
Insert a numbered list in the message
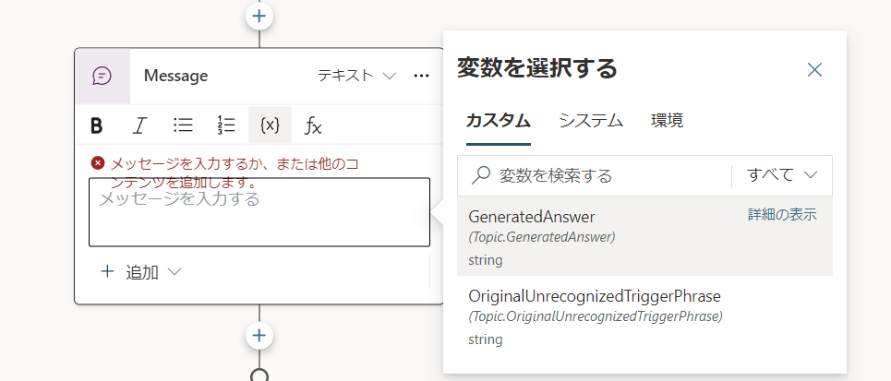click(x=226, y=125)
